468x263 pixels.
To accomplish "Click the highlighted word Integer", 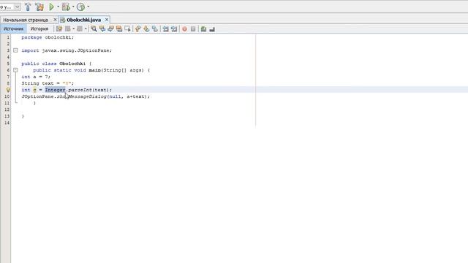I will click(55, 90).
